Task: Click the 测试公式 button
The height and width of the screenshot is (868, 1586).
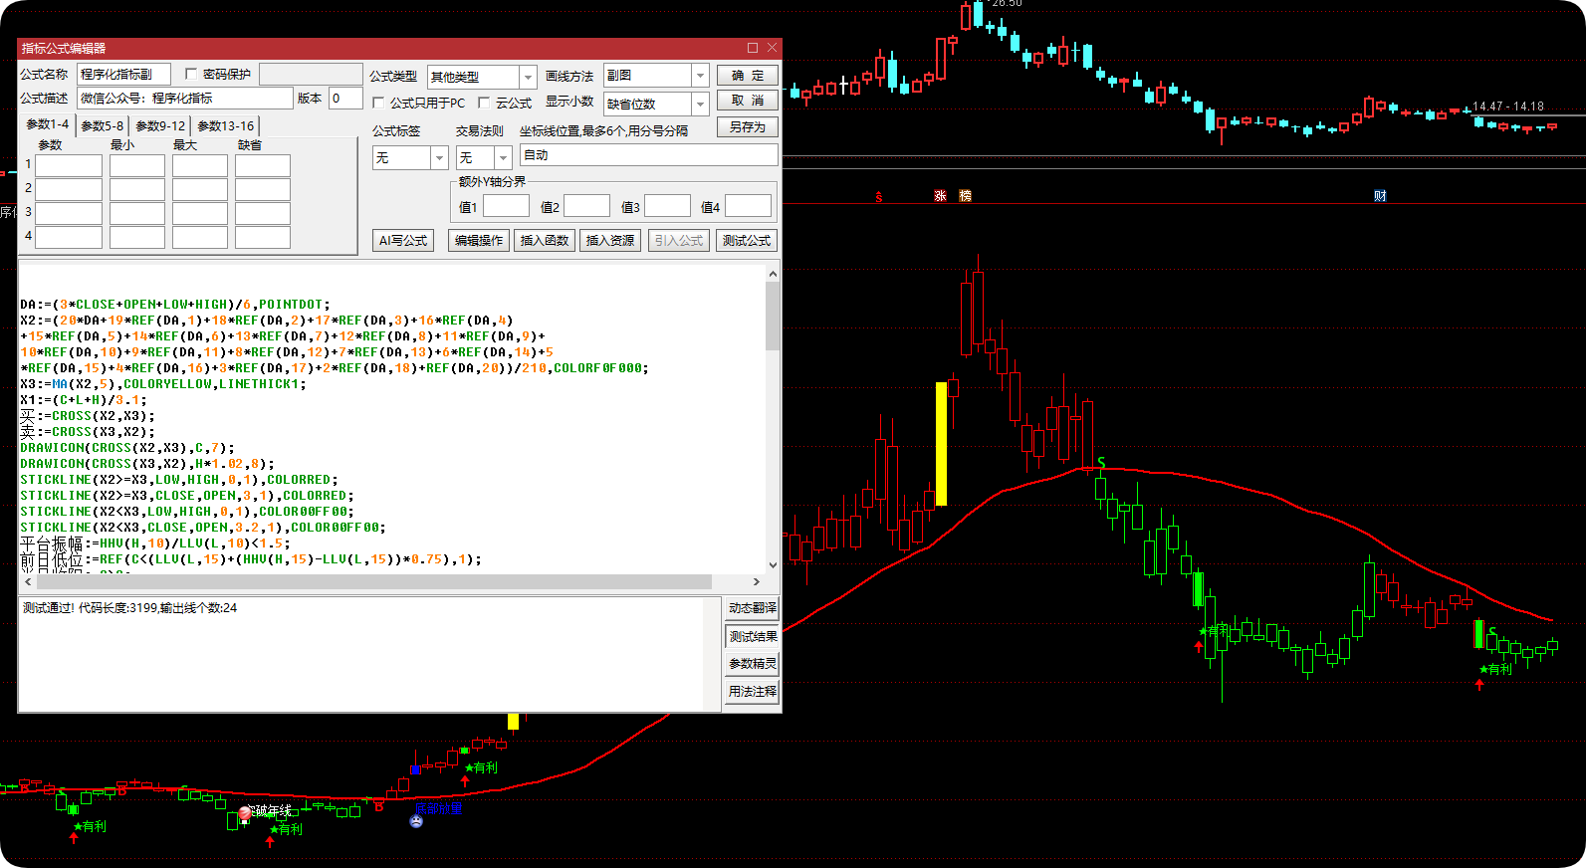Action: point(747,240)
